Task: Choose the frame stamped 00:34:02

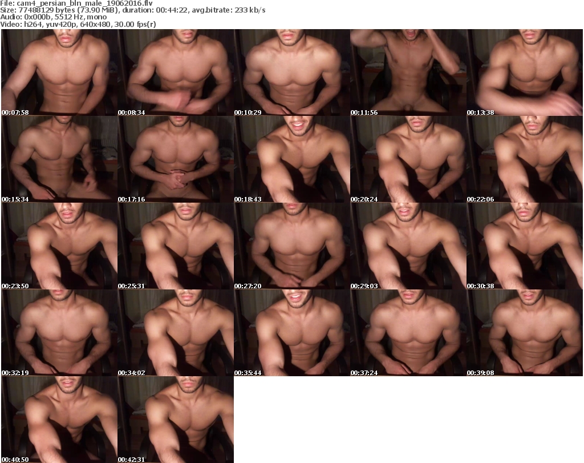Action: tap(176, 333)
